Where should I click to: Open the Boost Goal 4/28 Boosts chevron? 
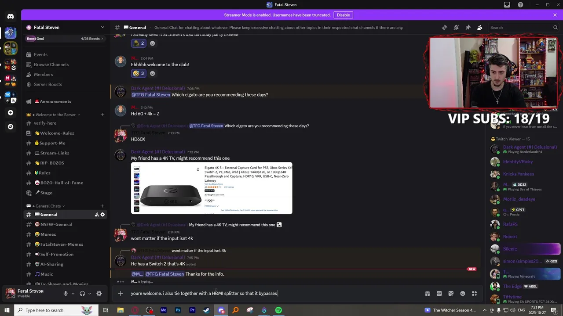(x=102, y=39)
